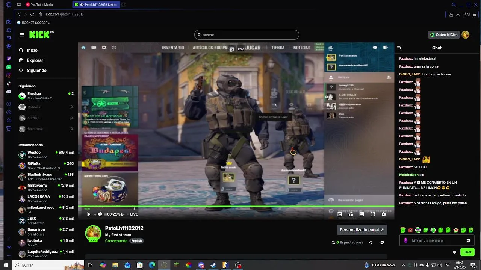
Task: Open TikTok in Opera sidebar
Action: coord(9,83)
